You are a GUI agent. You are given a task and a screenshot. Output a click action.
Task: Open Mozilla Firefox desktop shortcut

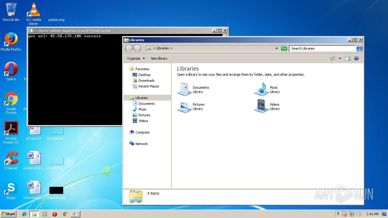11,42
